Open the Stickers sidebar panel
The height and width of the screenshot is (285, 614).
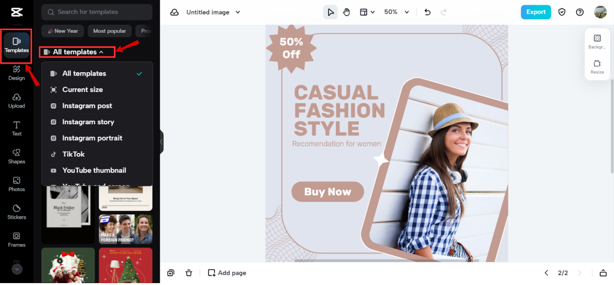pyautogui.click(x=17, y=212)
